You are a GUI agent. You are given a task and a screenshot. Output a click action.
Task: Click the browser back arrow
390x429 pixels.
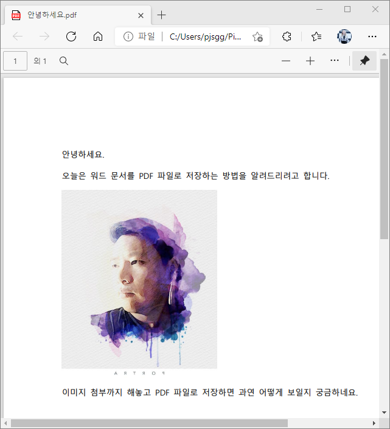coord(18,37)
